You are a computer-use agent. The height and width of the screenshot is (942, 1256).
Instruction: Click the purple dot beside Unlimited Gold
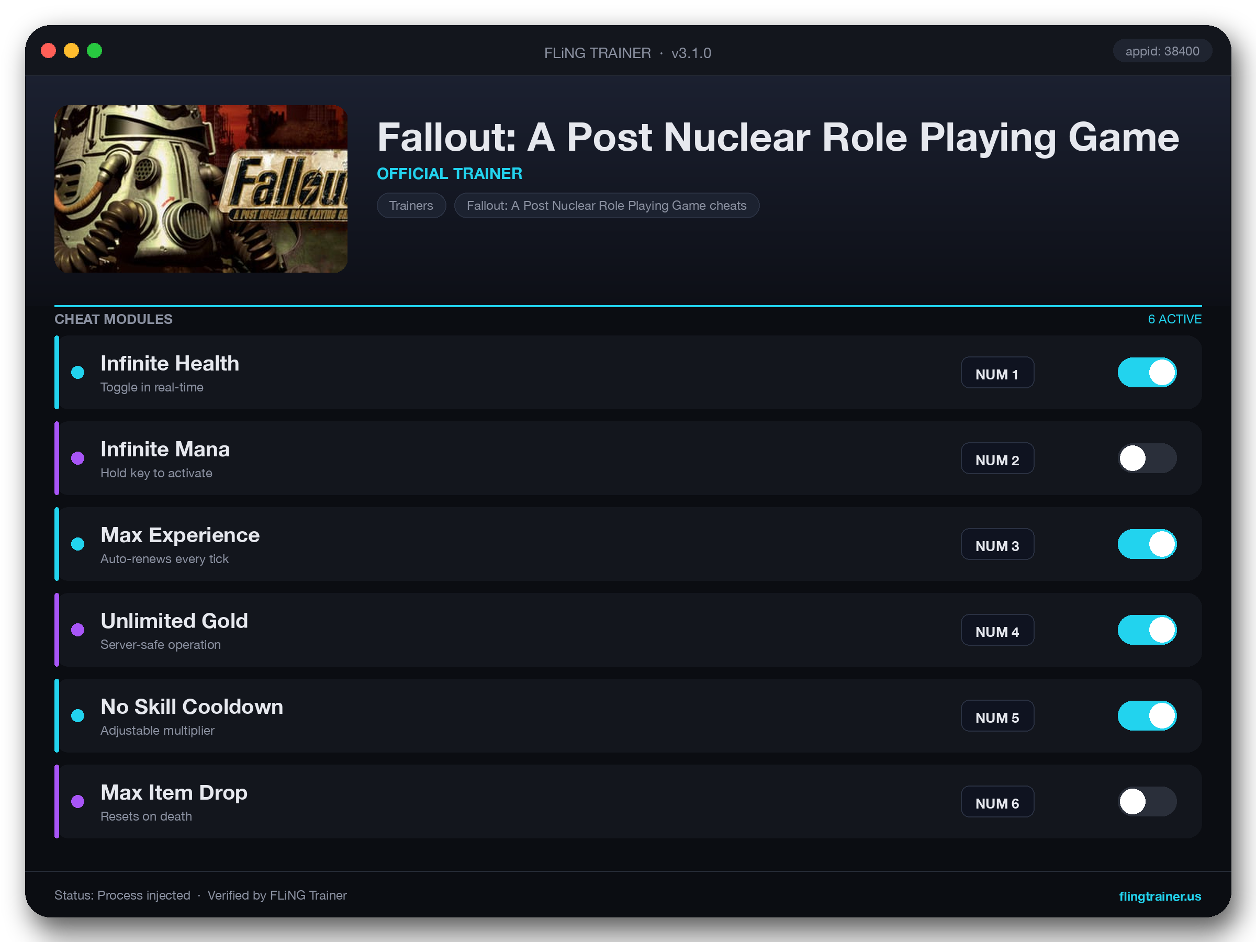(x=78, y=630)
